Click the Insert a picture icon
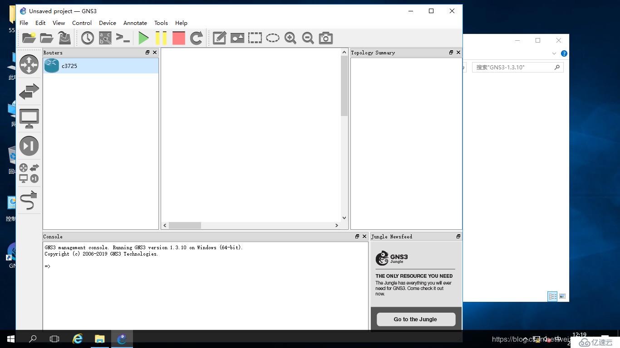The width and height of the screenshot is (620, 348). pyautogui.click(x=237, y=38)
